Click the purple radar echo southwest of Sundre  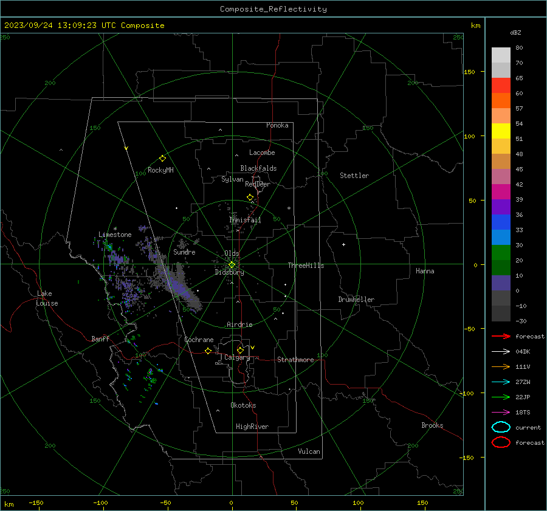181,289
